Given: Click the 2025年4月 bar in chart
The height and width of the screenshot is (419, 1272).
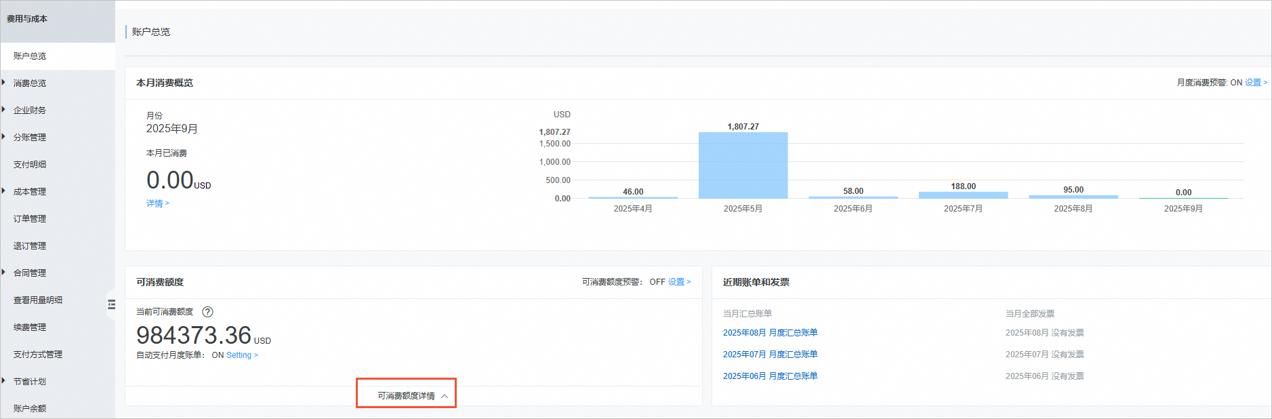Looking at the screenshot, I should point(633,197).
